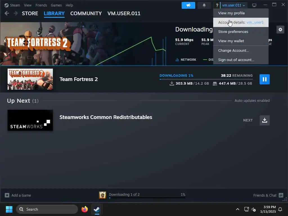Open the notifications bell
288x216 pixels.
click(204, 5)
